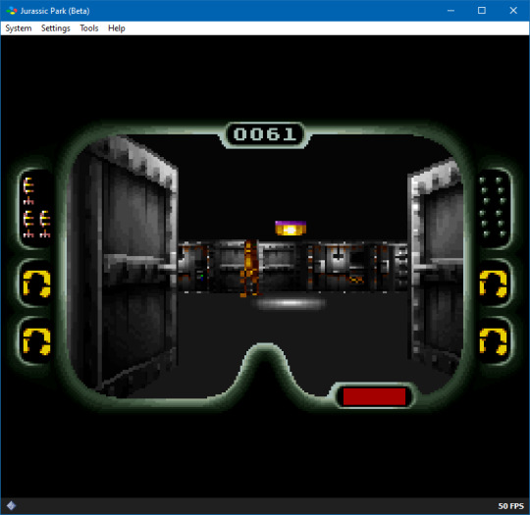Minimize the emulator window
530x515 pixels.
pos(450,11)
